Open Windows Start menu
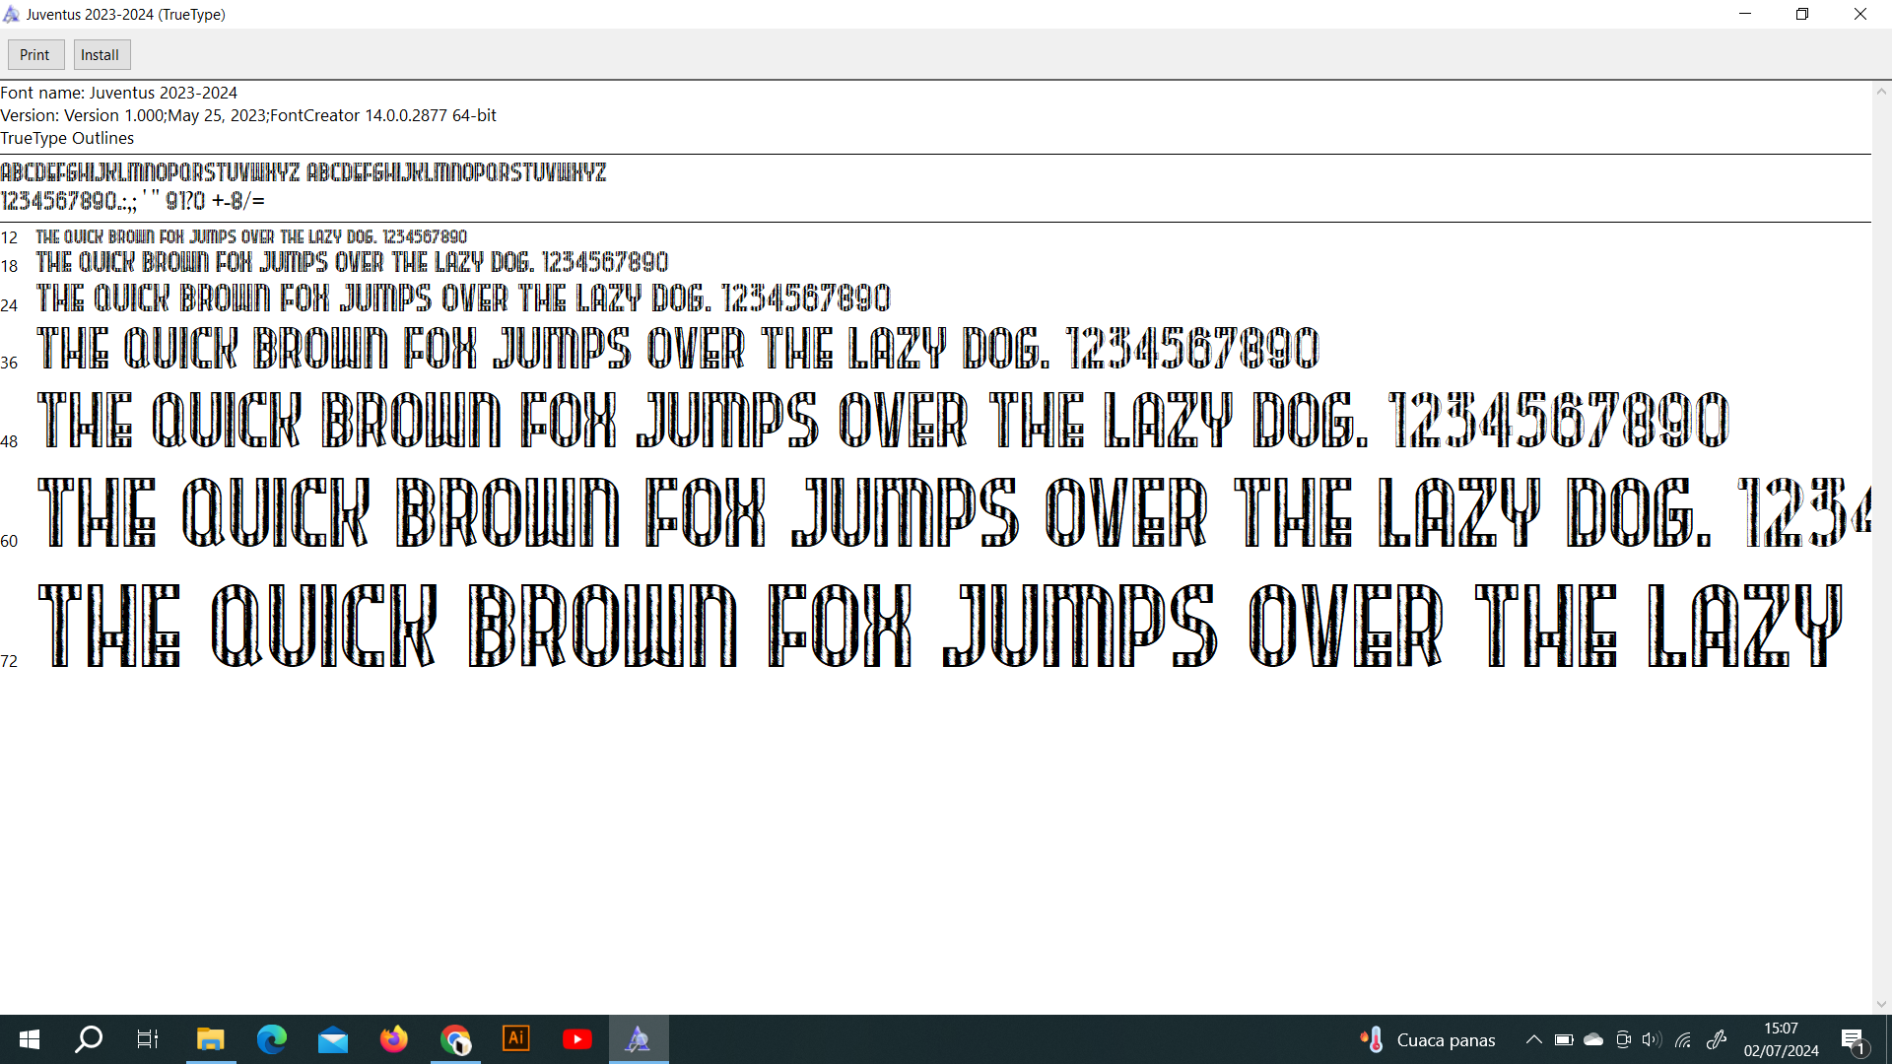This screenshot has height=1064, width=1892. 30,1039
